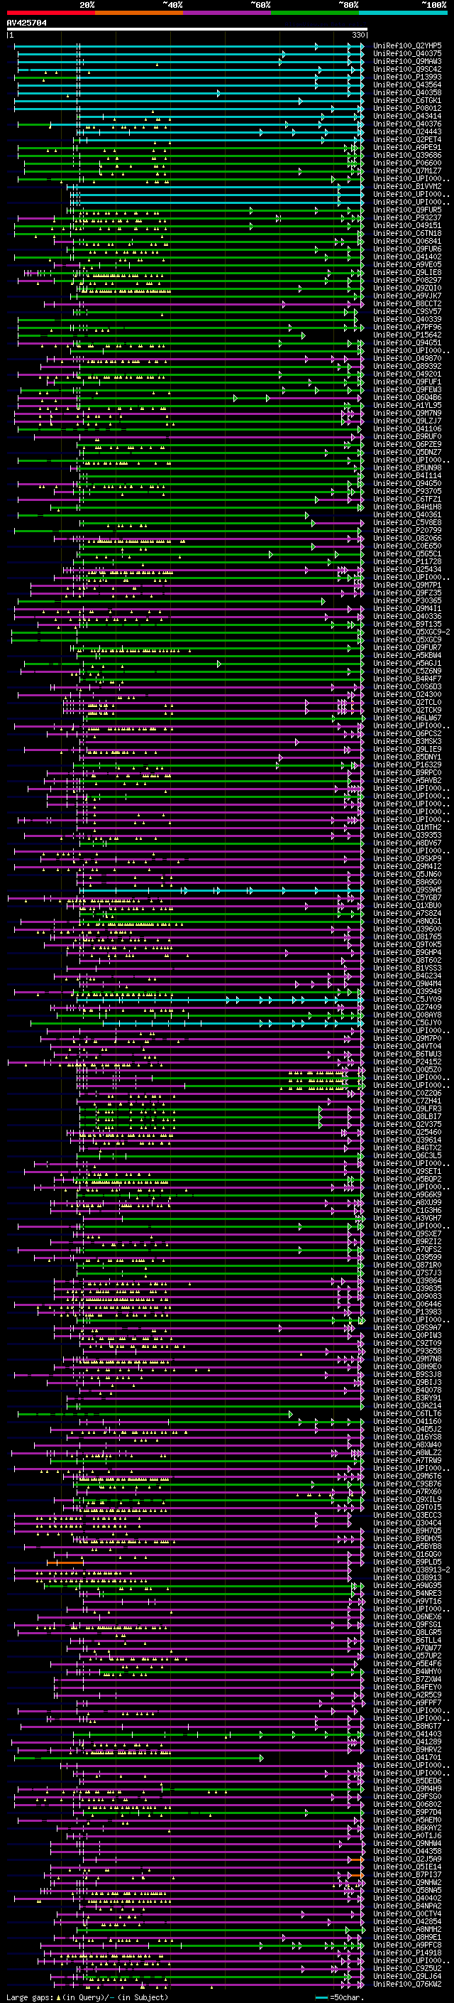Image resolution: width=454 pixels, height=2003 pixels.
Task: Click label UniRef100_Q9FUR5
Action: pos(407,210)
